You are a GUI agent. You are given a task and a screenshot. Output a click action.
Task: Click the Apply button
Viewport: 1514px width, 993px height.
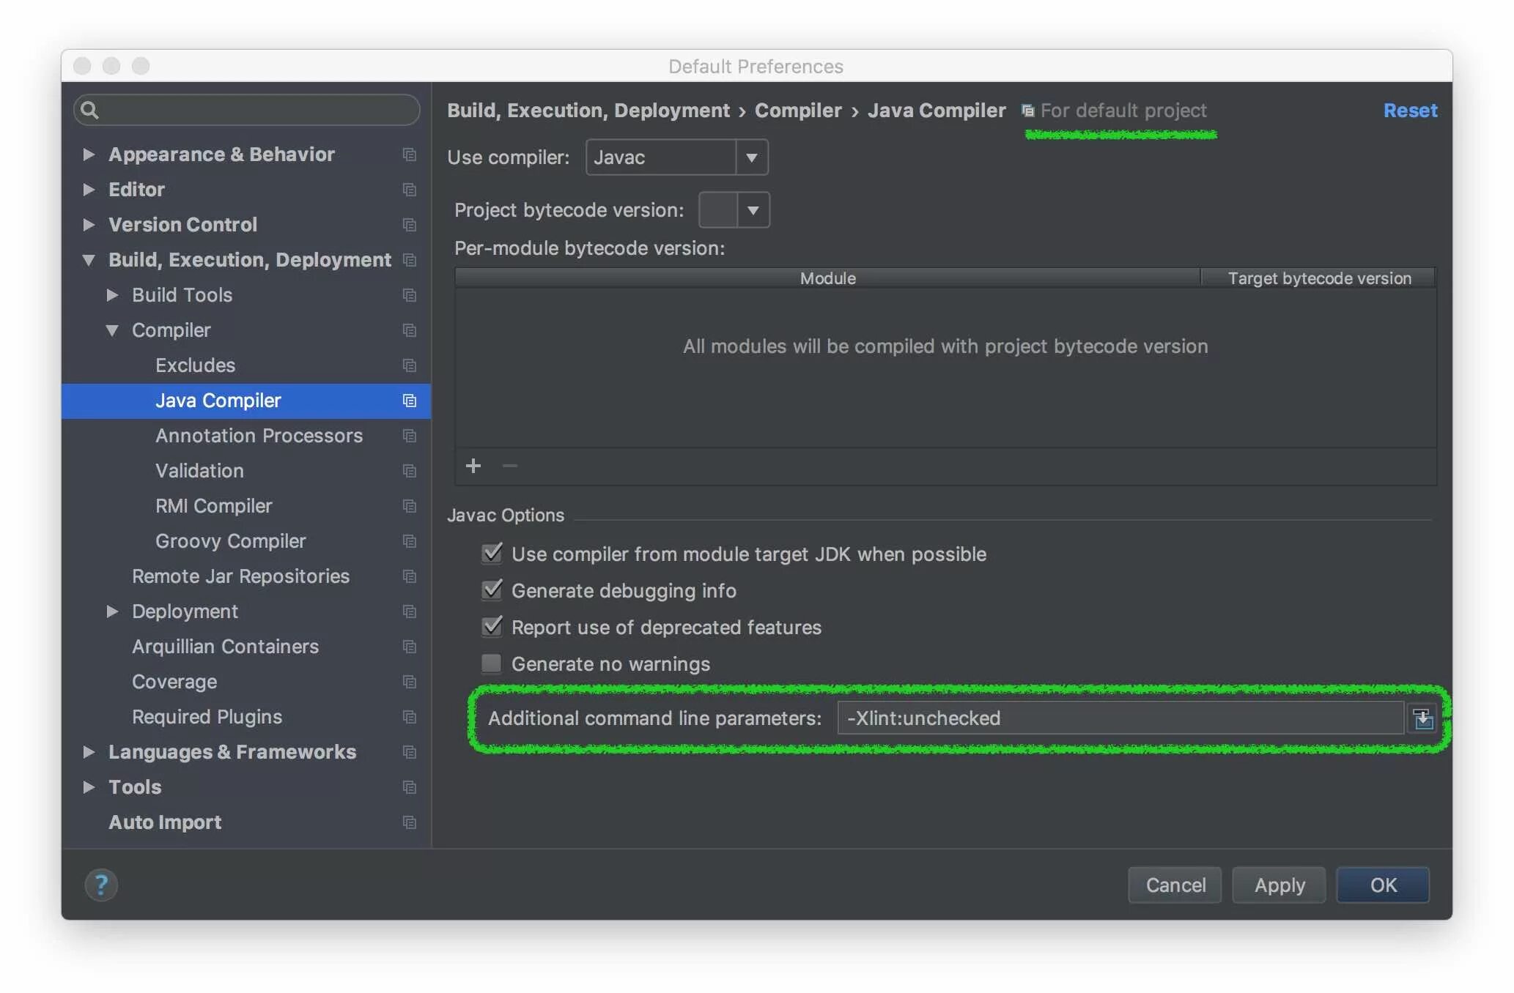pos(1279,885)
